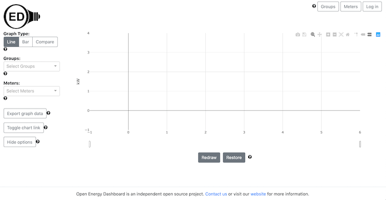
Task: Switch graph type to Bar
Action: [x=26, y=42]
